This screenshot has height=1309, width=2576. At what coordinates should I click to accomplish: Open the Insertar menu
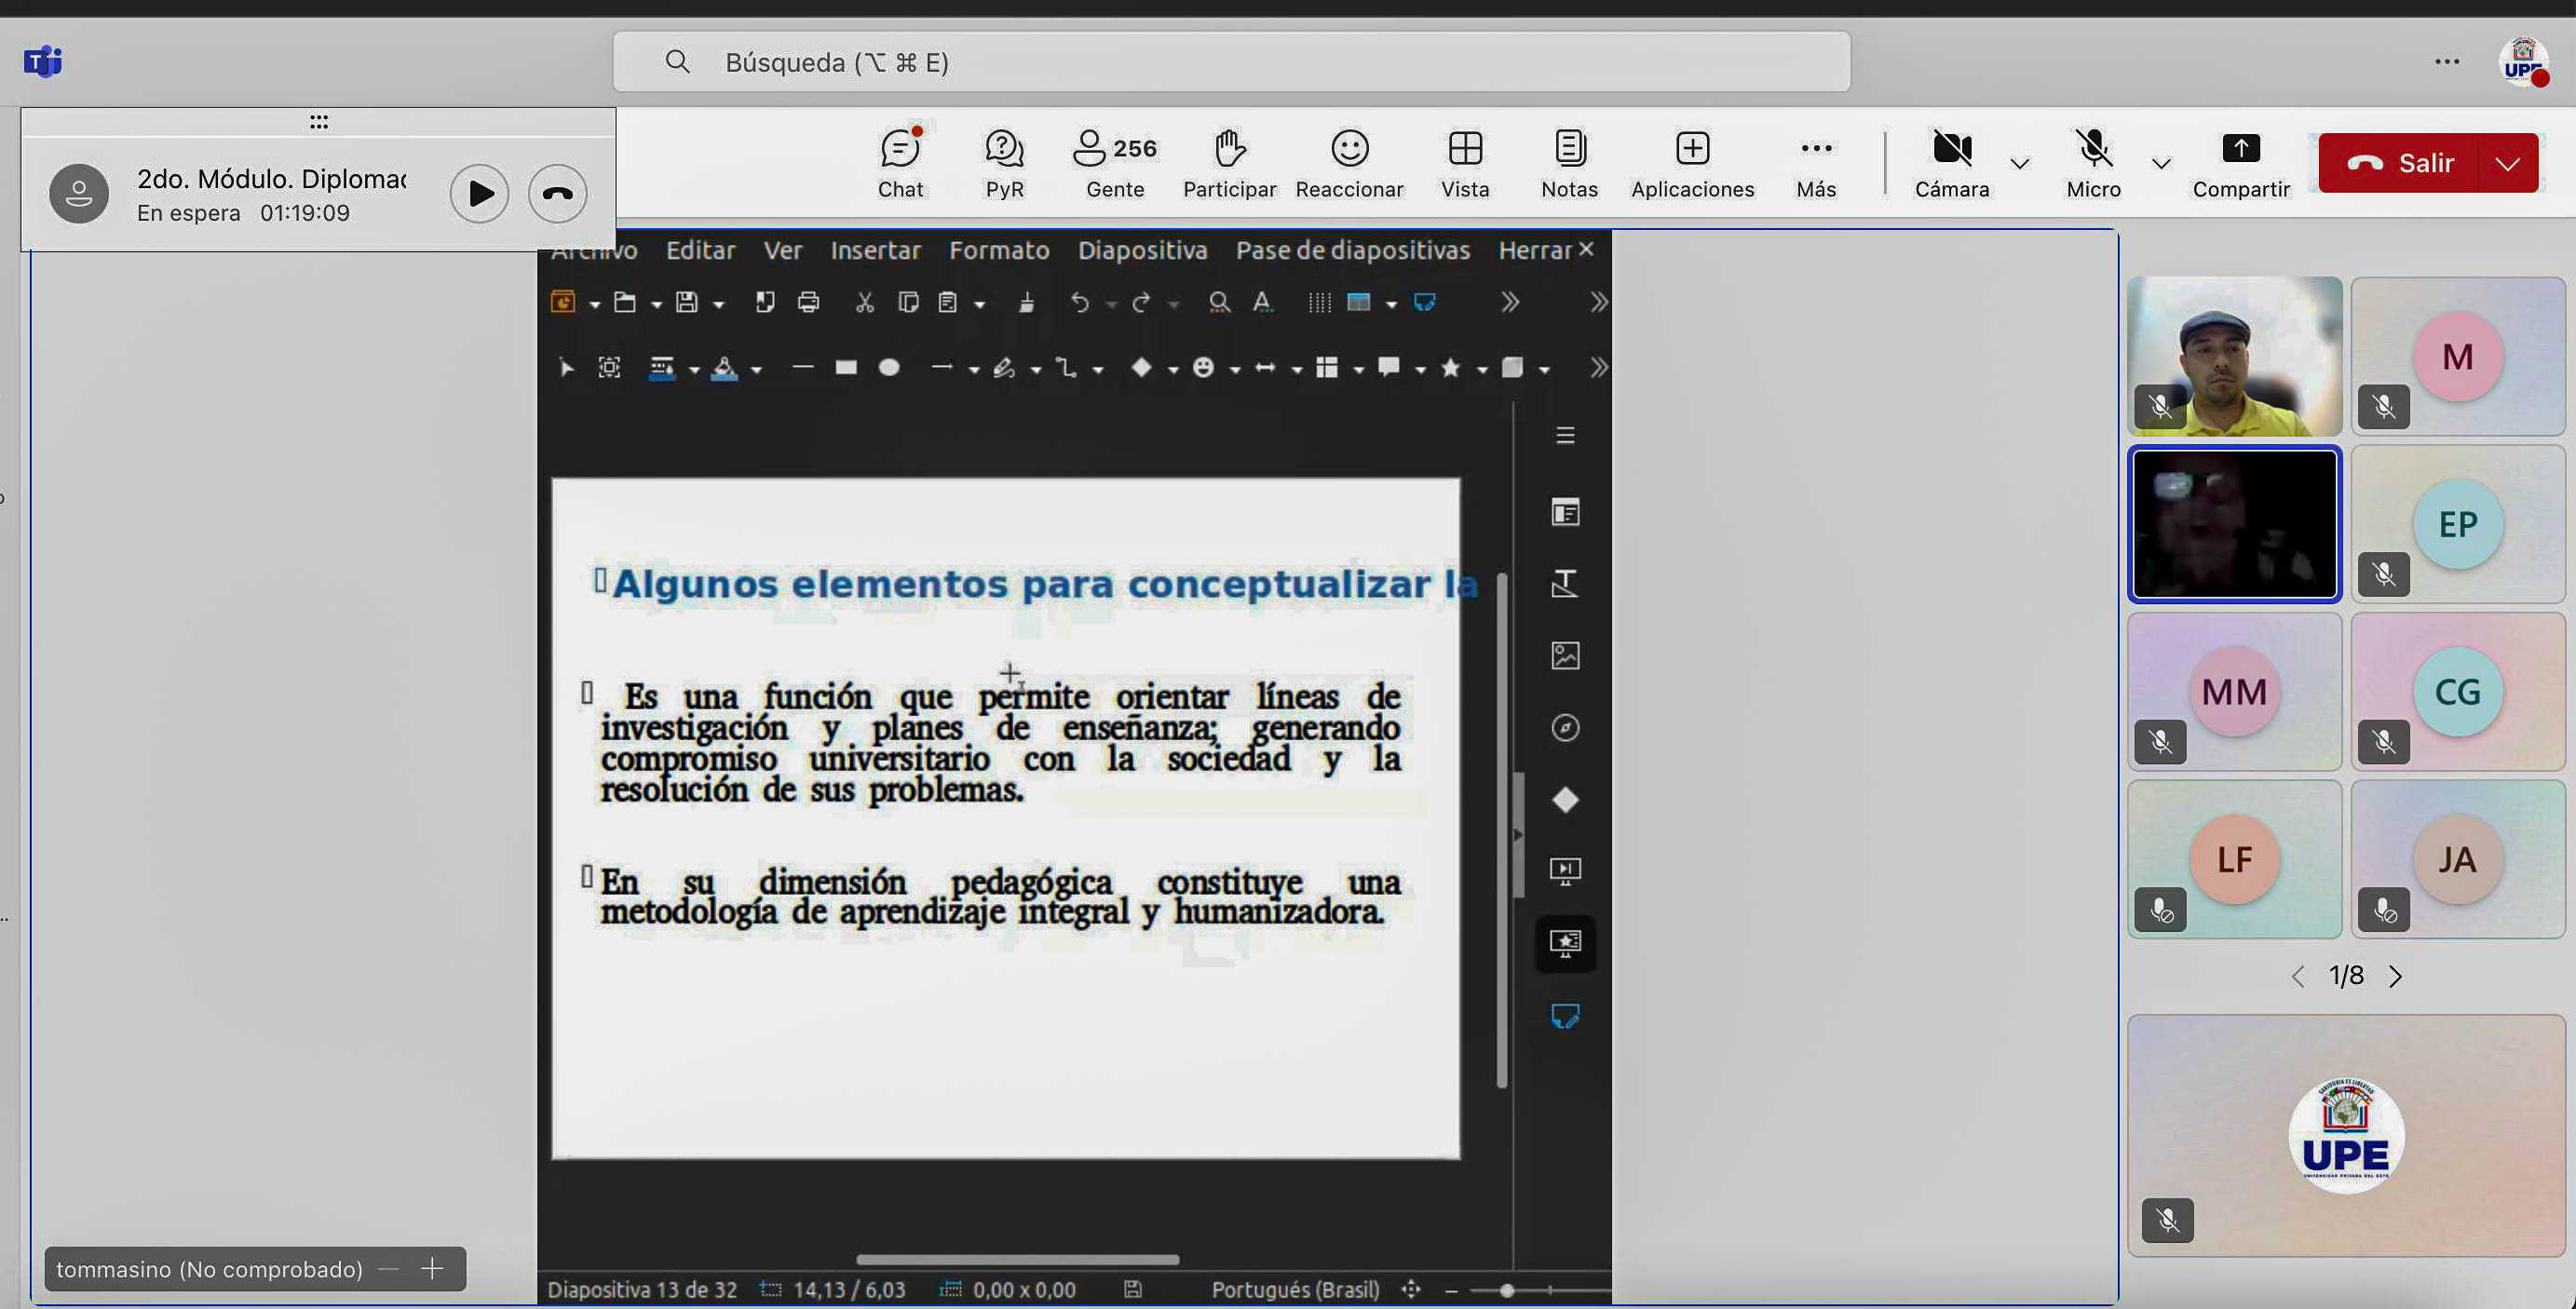coord(875,250)
